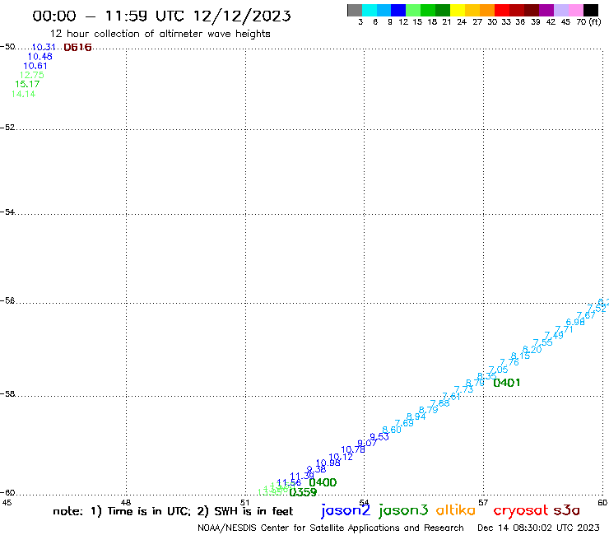The width and height of the screenshot is (609, 535).
Task: Click the wave height value '9.07'
Action: click(x=367, y=443)
